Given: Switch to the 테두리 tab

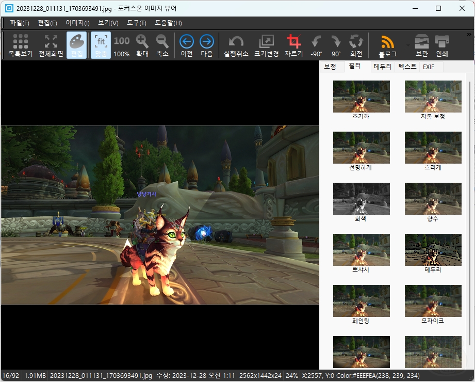Looking at the screenshot, I should 383,67.
